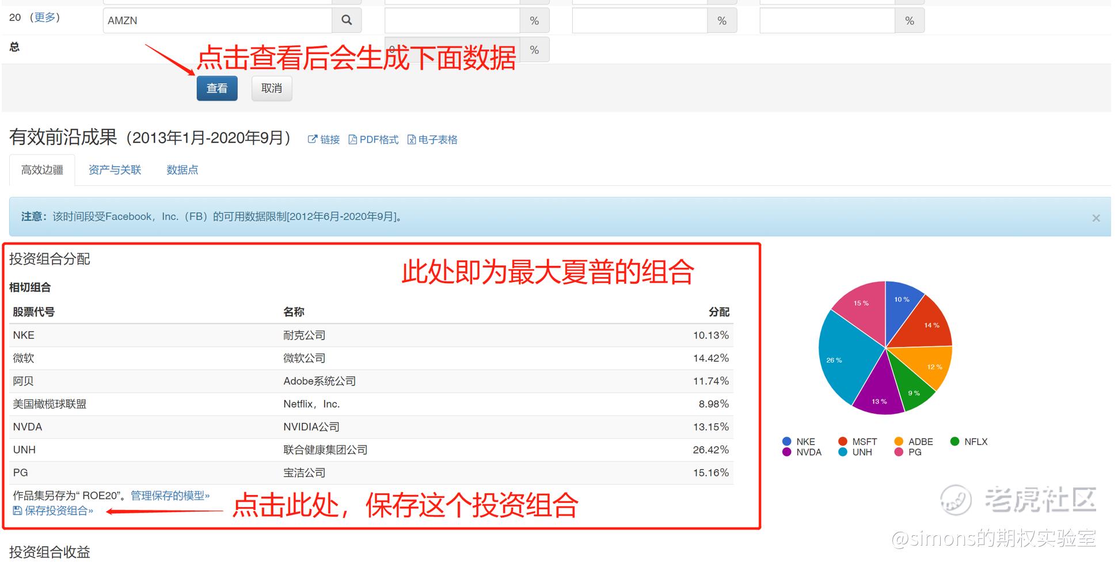Click the UNH ticker cell
The image size is (1118, 564).
(x=24, y=449)
